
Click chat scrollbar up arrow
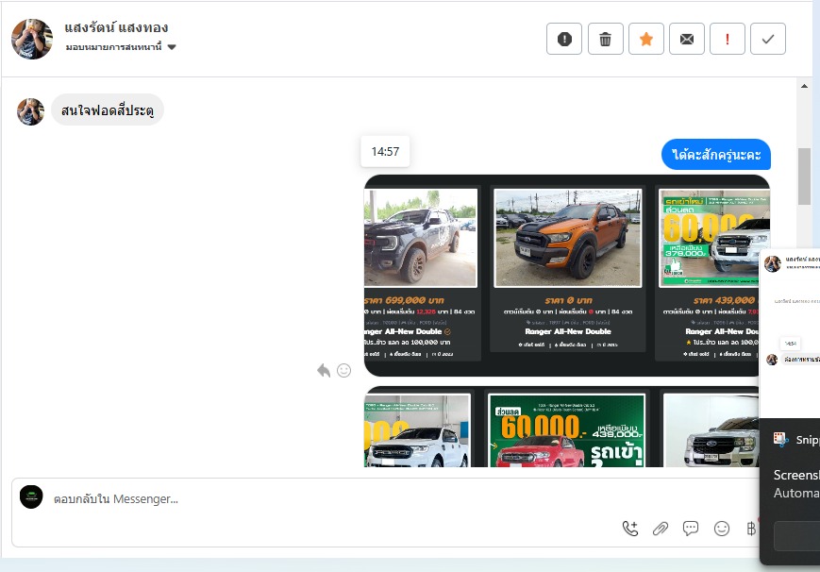[804, 86]
